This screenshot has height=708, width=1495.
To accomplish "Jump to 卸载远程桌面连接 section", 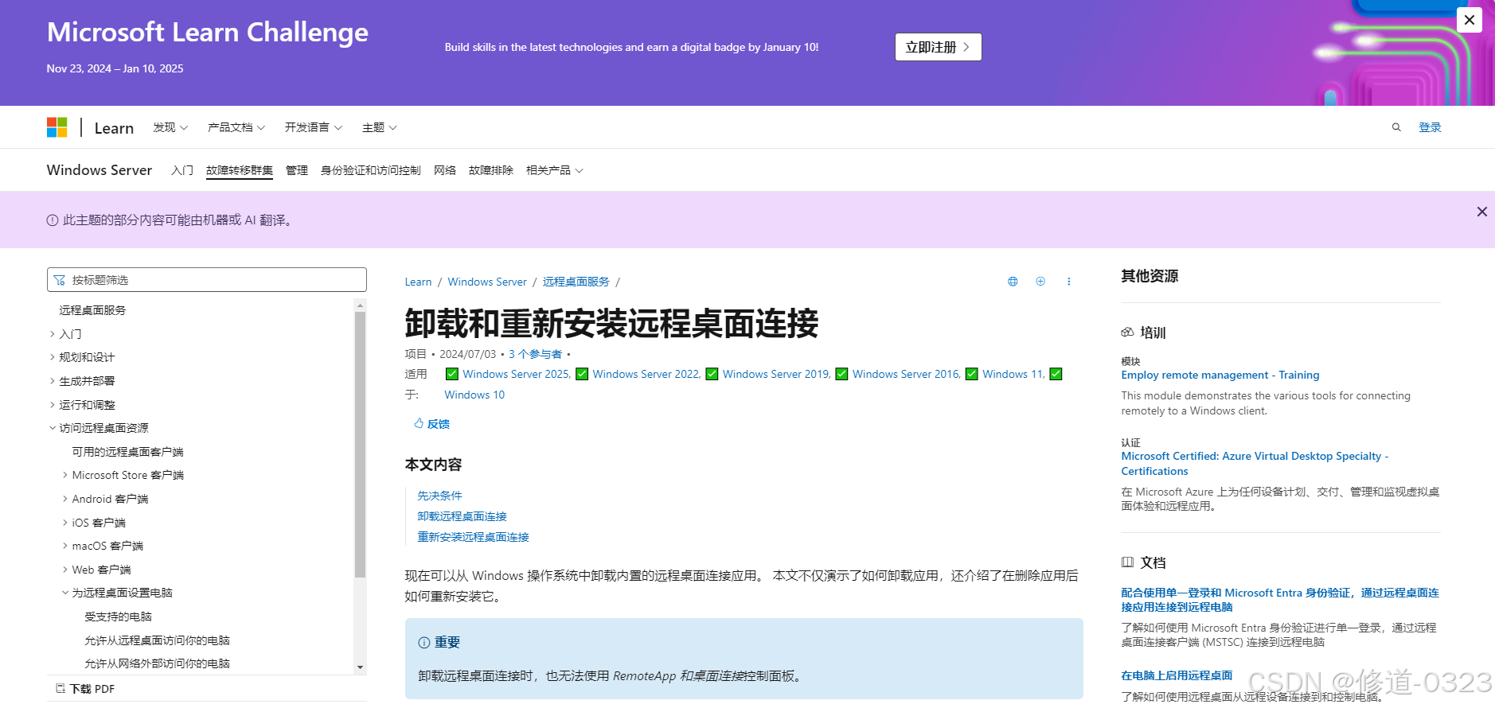I will [462, 516].
